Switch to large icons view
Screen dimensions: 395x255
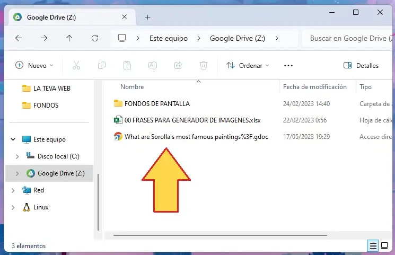click(x=384, y=245)
